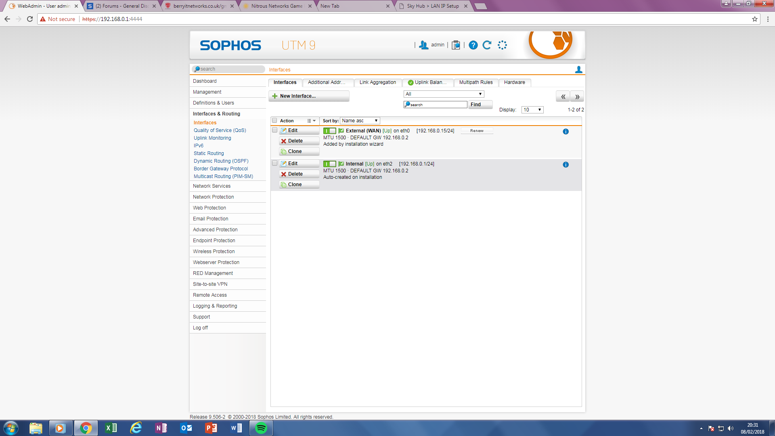This screenshot has width=775, height=436.
Task: Launch Internet Explorer from taskbar
Action: pyautogui.click(x=136, y=428)
